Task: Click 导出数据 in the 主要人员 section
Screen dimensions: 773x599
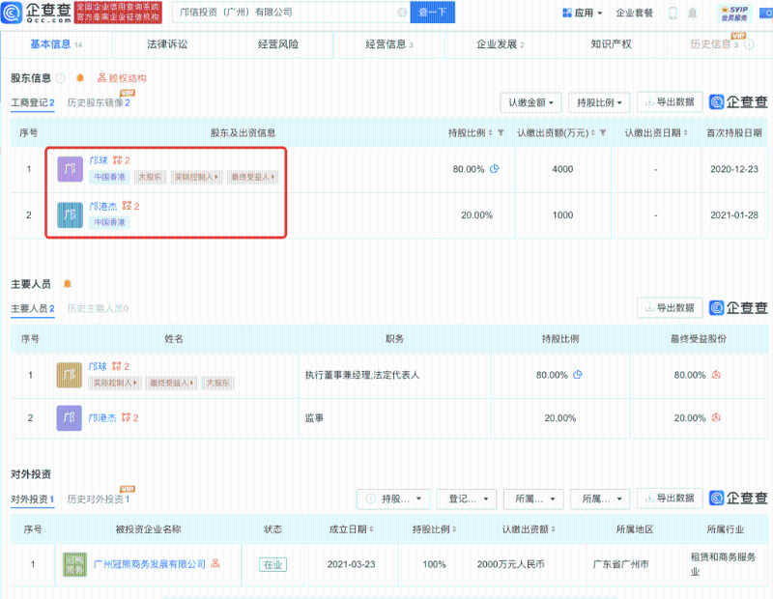Action: pyautogui.click(x=669, y=308)
